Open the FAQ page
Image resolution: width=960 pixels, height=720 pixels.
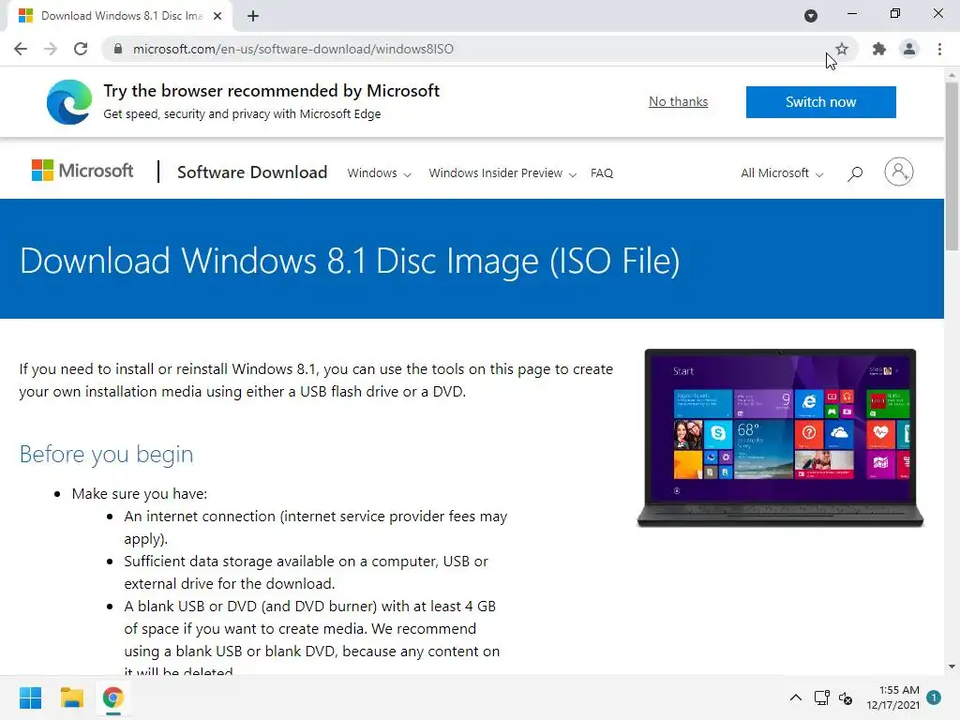(x=602, y=173)
